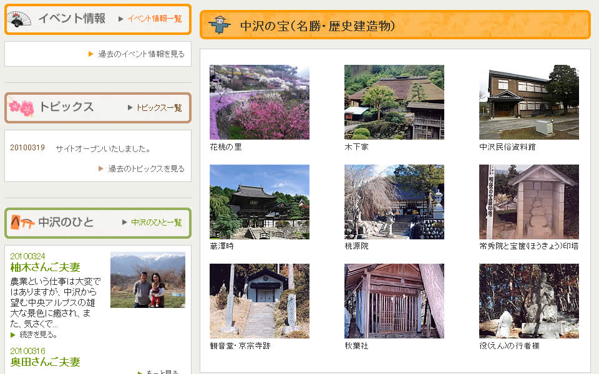
Task: Click the 20100324 article date
Action: (x=27, y=256)
